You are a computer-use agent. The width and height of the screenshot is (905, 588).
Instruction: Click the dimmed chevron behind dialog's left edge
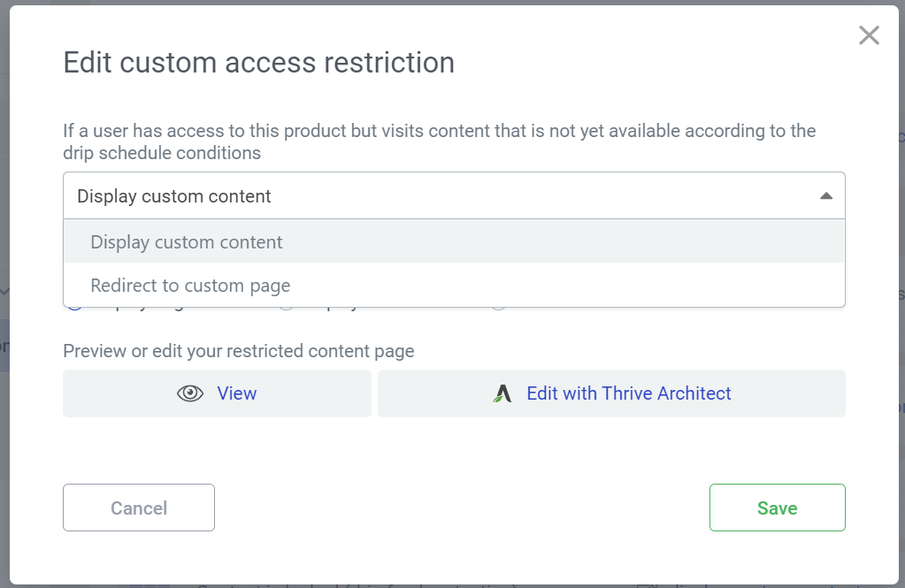(x=4, y=292)
